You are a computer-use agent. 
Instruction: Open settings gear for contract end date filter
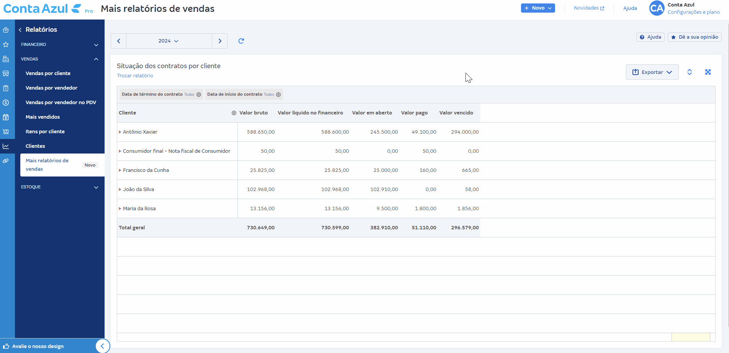pyautogui.click(x=199, y=95)
